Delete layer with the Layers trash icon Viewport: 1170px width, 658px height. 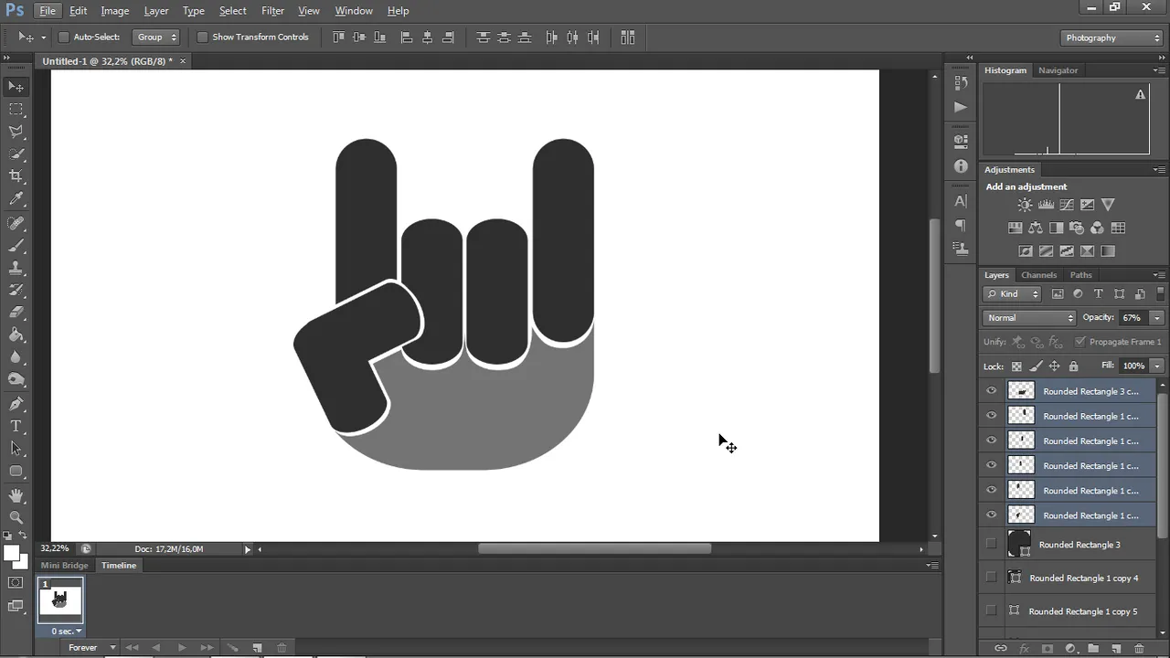coord(1139,648)
